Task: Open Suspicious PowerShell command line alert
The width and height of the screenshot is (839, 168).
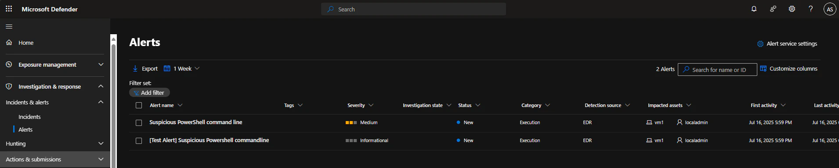Action: 196,122
